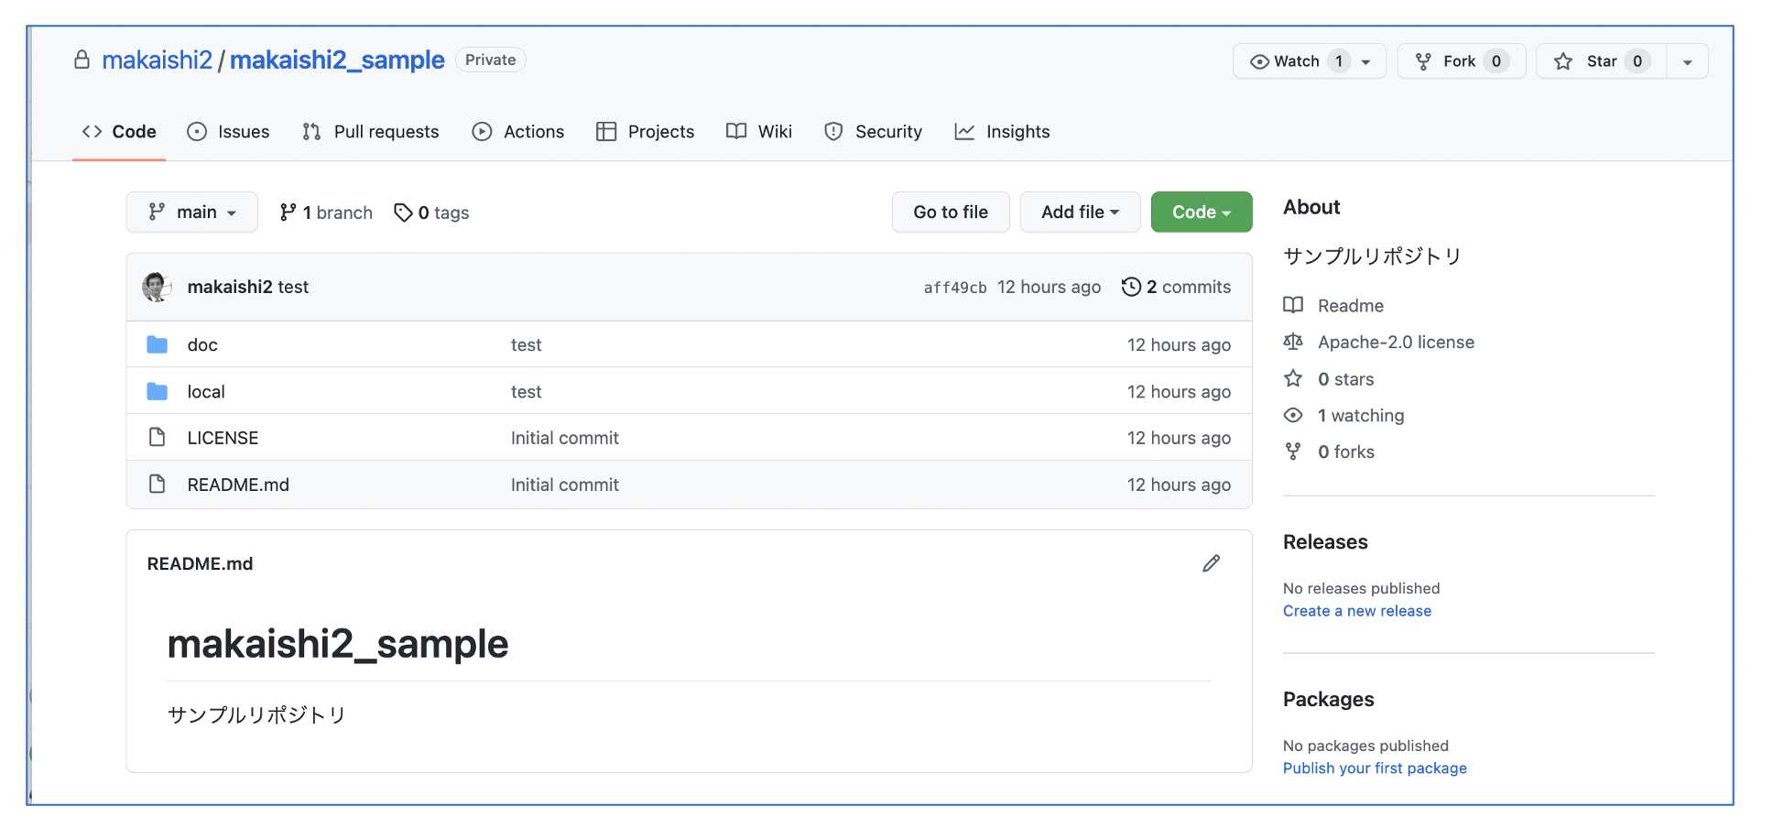1773x839 pixels.
Task: Open the makaishi2 owner link
Action: [x=157, y=60]
